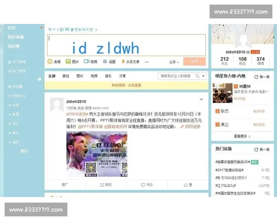
Task: Open the three-dot more options in composer
Action: [x=147, y=62]
